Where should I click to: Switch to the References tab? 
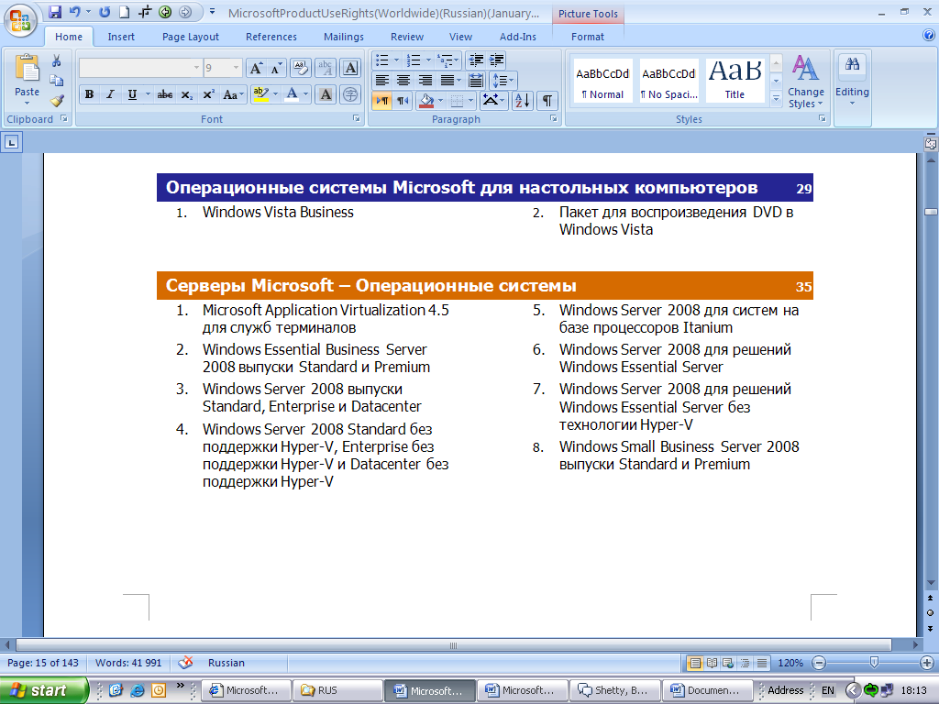click(271, 37)
